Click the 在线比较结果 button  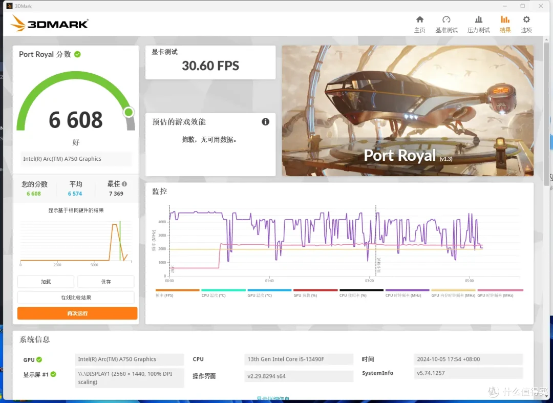(76, 298)
